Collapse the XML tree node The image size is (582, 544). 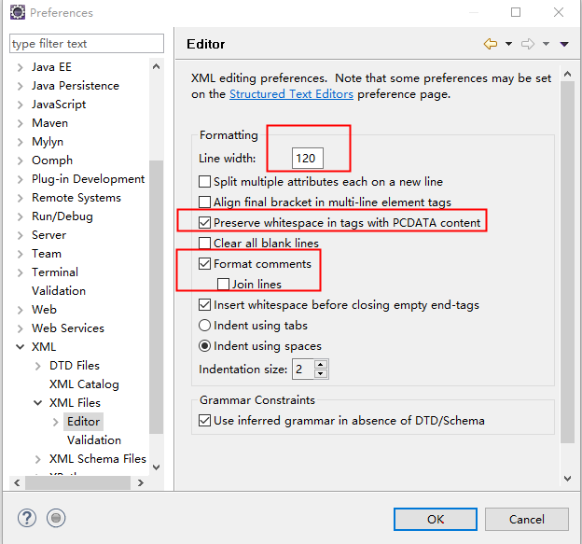21,347
